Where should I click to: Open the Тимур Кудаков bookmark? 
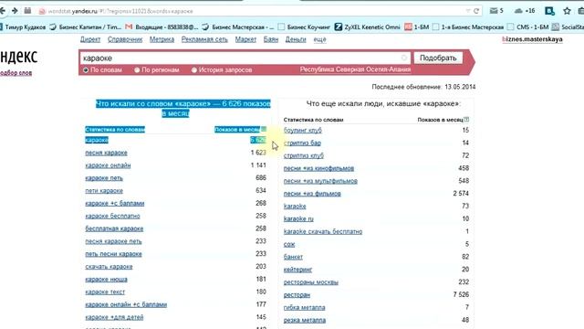22,27
